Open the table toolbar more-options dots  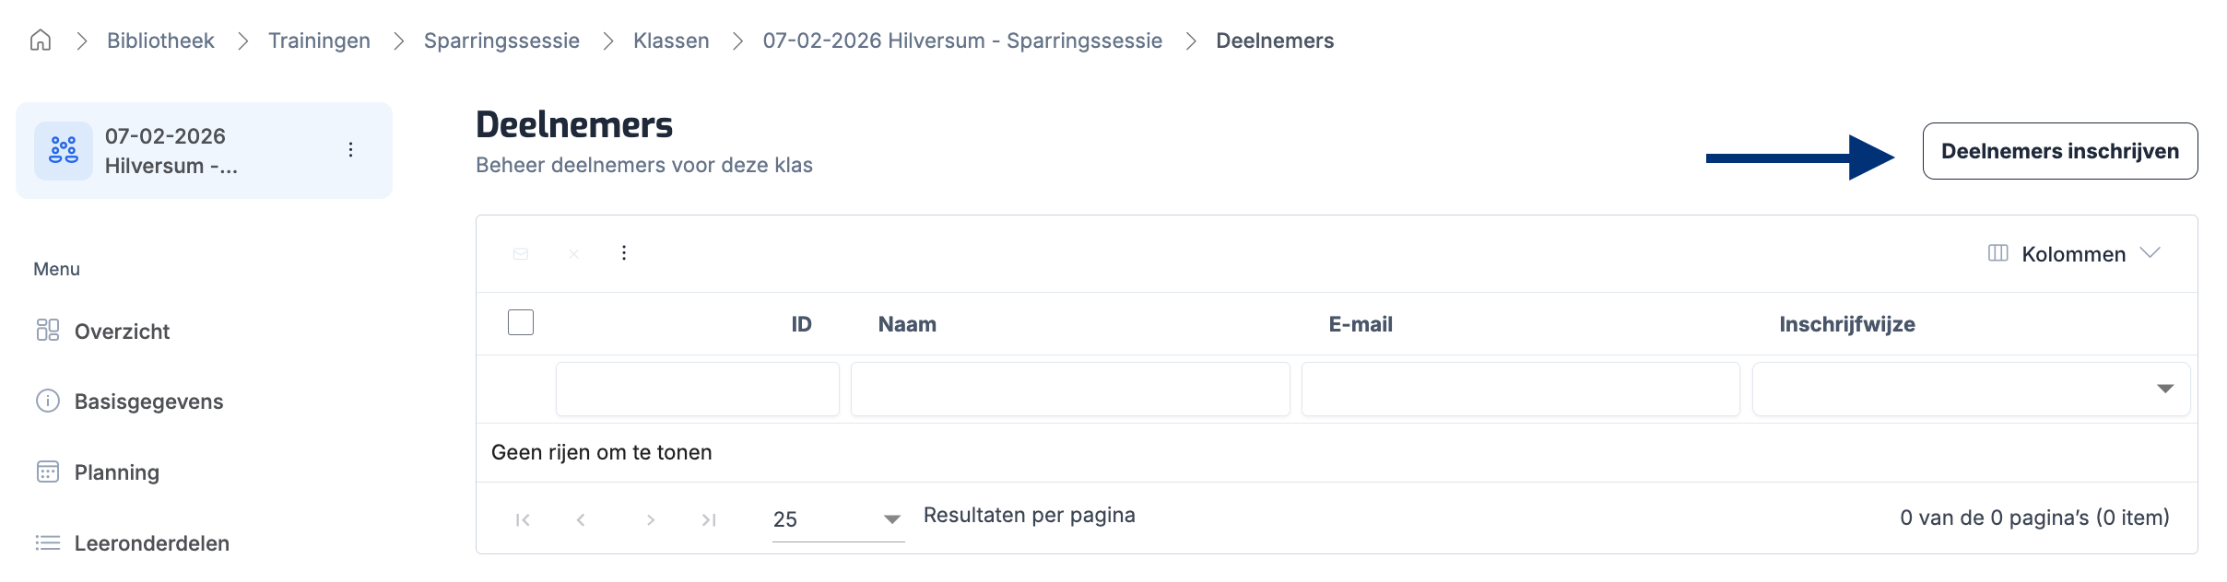pyautogui.click(x=624, y=253)
